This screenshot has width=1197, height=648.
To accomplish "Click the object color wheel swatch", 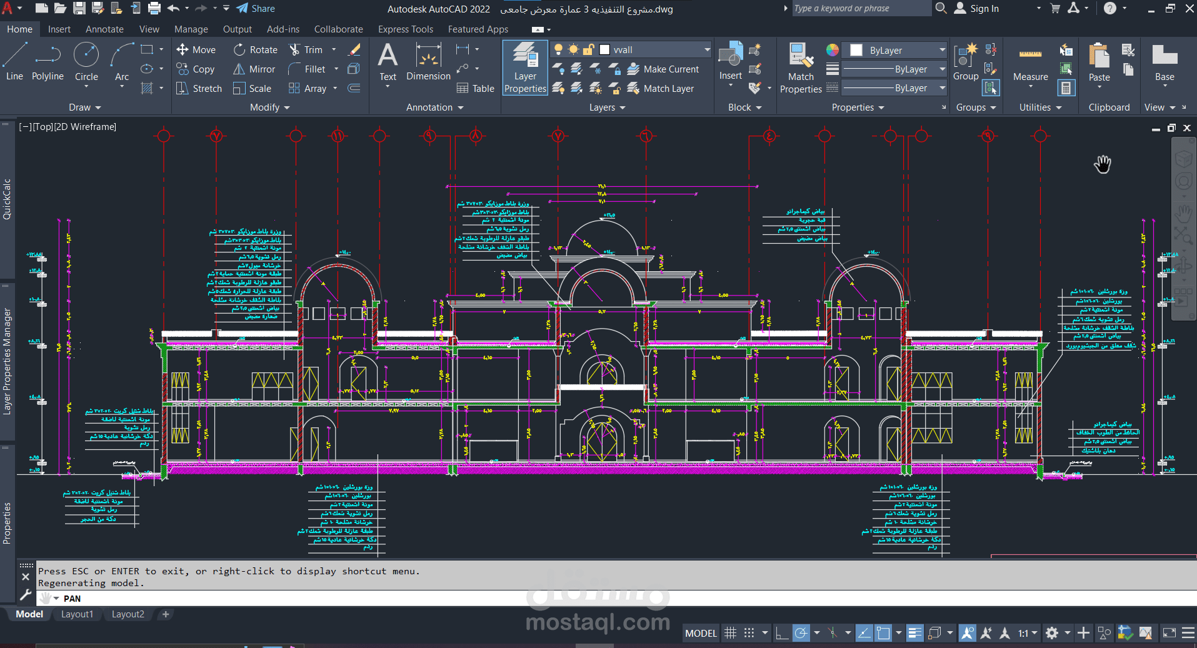I will click(x=832, y=50).
